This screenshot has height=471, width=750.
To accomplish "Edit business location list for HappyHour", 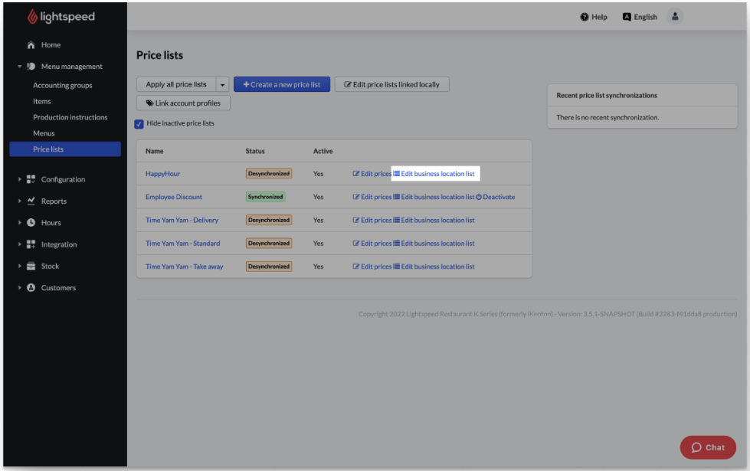I will click(434, 174).
